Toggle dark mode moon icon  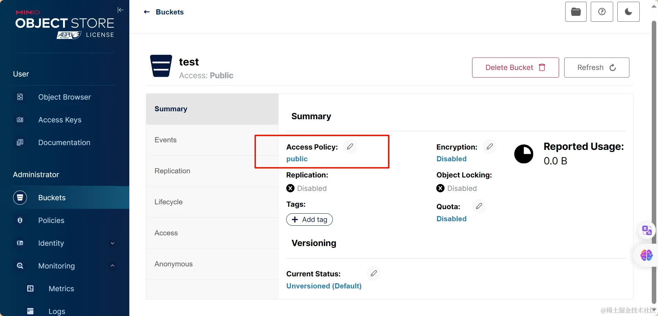[x=628, y=12]
